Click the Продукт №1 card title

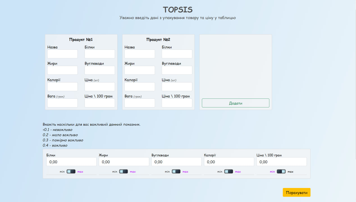pyautogui.click(x=81, y=40)
